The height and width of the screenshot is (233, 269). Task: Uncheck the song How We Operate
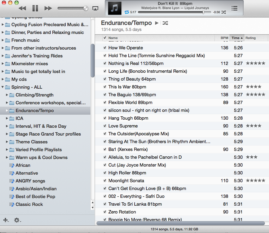(x=105, y=48)
